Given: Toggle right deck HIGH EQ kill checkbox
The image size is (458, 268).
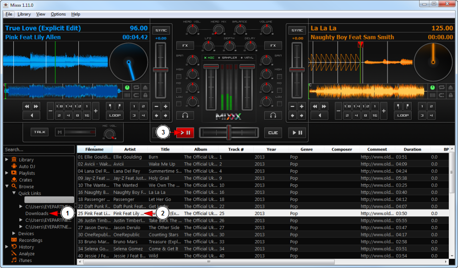Looking at the screenshot, I should coord(279,77).
